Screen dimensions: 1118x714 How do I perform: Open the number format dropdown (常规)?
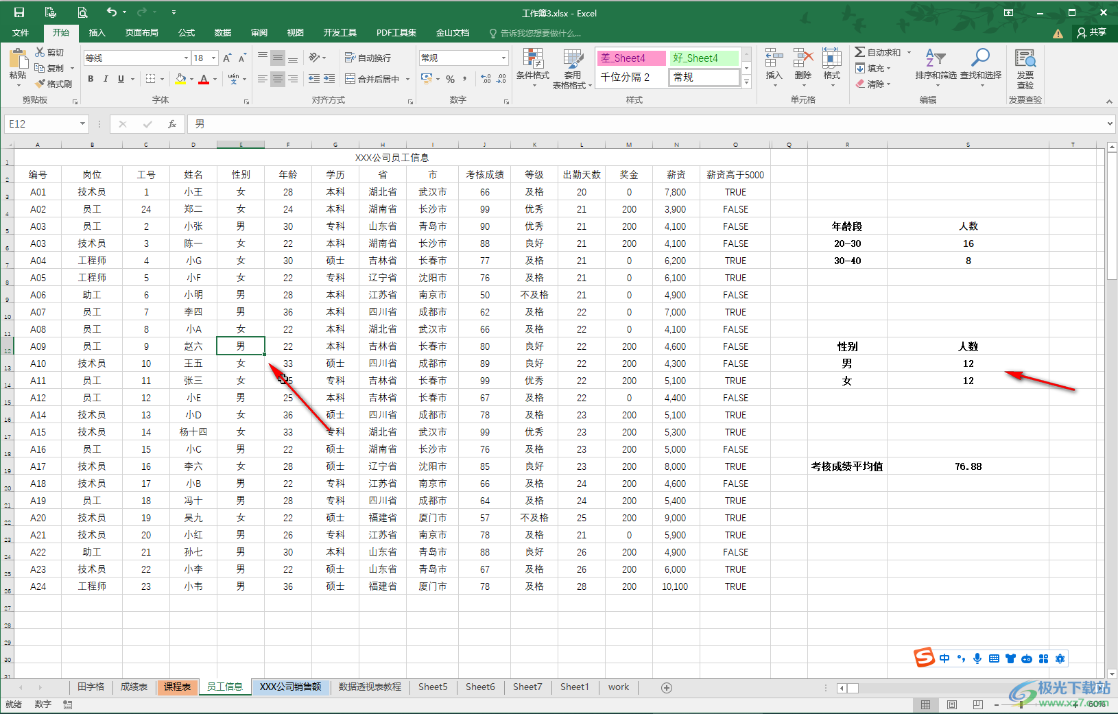click(504, 58)
